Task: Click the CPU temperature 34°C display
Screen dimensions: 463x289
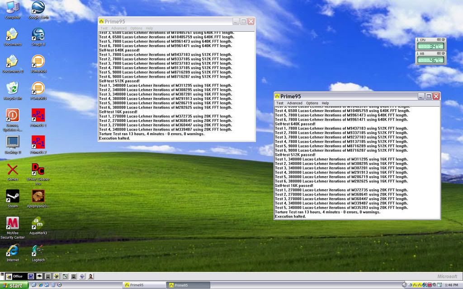Action: click(431, 47)
